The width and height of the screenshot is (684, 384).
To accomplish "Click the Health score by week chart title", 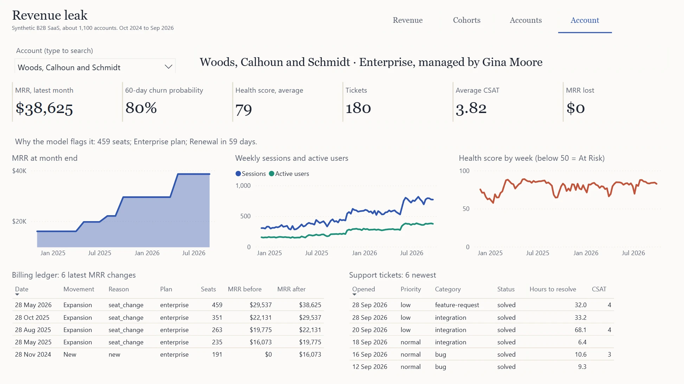I will (531, 158).
